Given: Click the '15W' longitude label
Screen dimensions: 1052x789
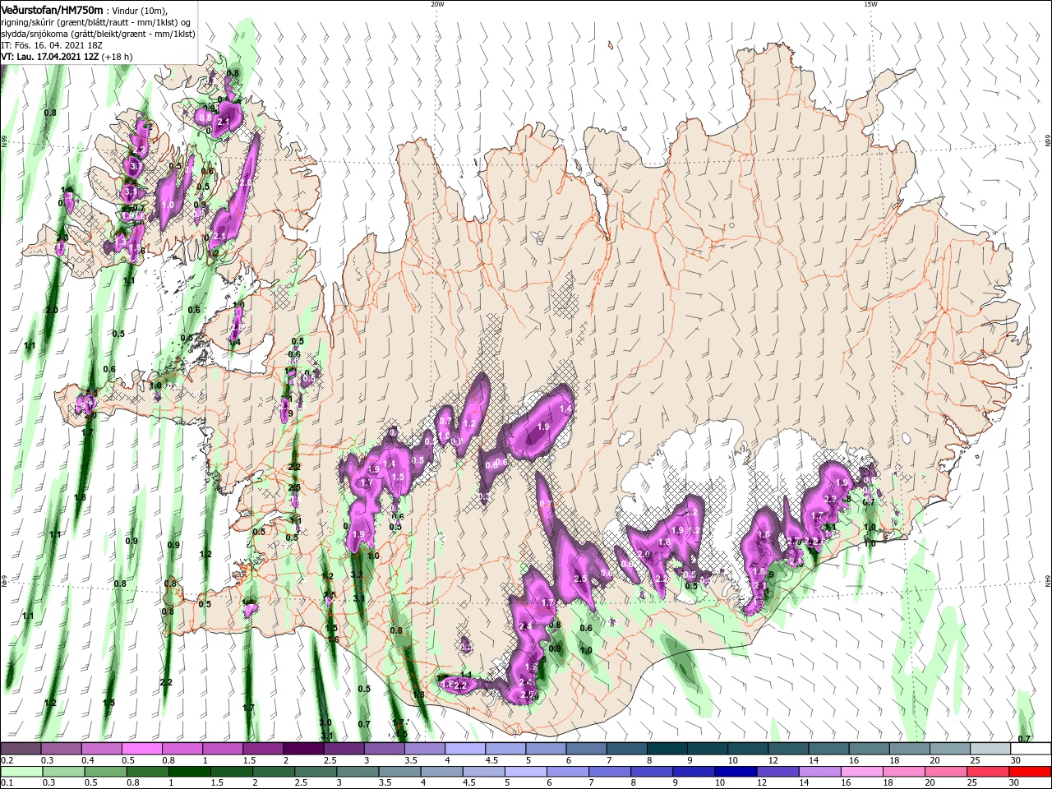Looking at the screenshot, I should tap(870, 4).
